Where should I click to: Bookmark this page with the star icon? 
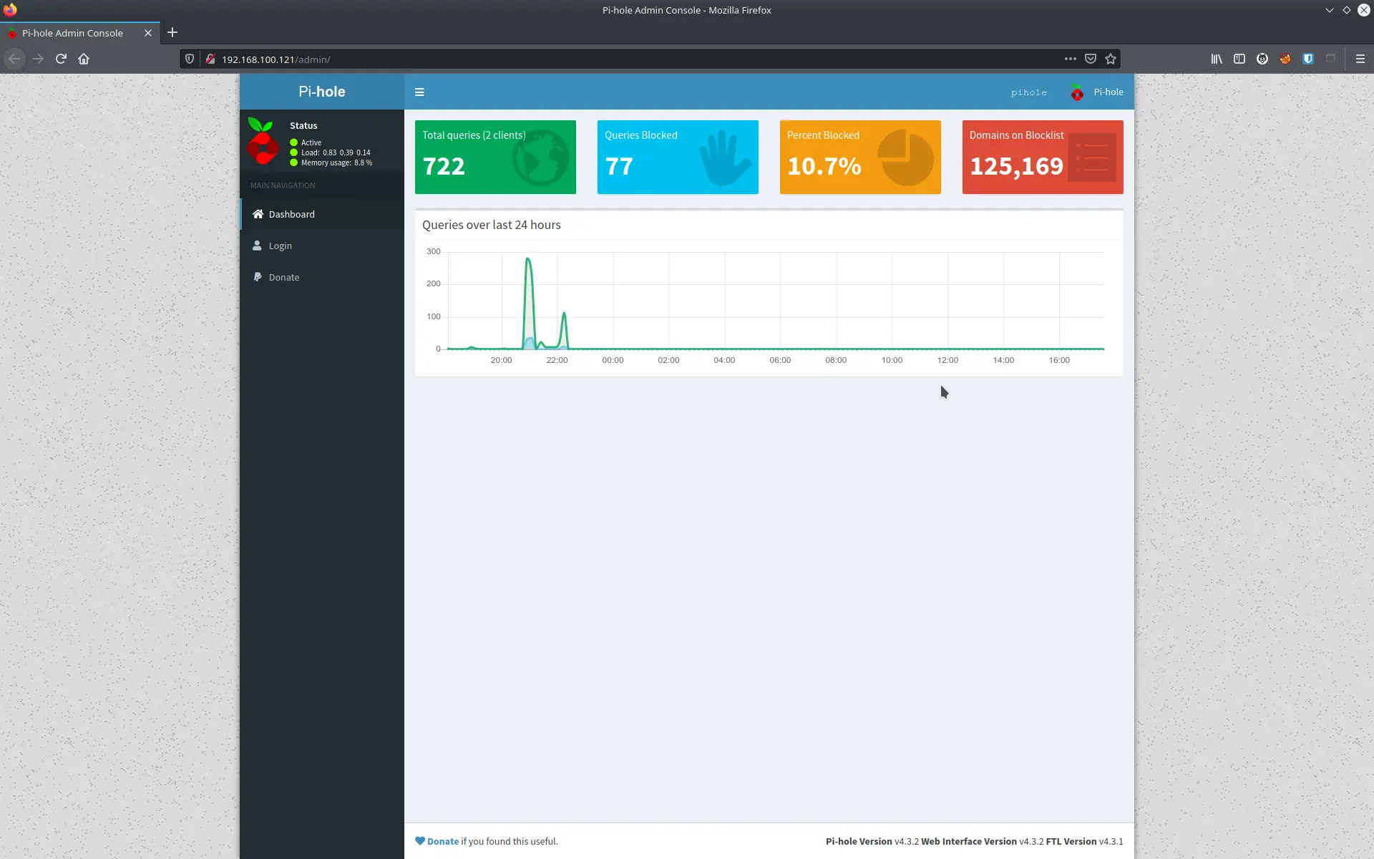coord(1110,59)
